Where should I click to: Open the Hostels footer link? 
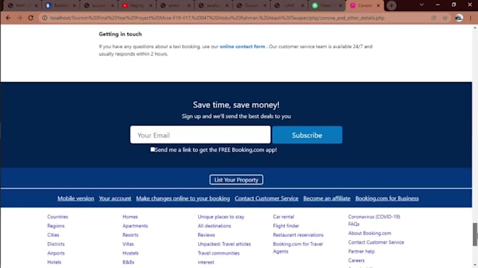click(131, 253)
